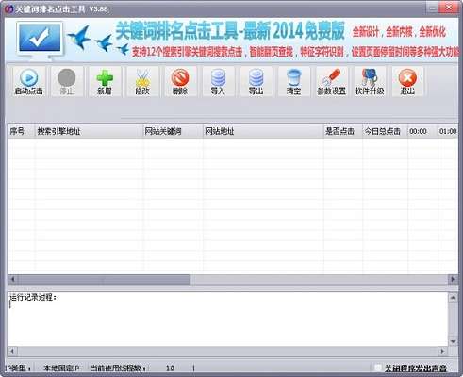463x377 pixels.
Task: Open the 修改 edit medal icon
Action: (142, 81)
